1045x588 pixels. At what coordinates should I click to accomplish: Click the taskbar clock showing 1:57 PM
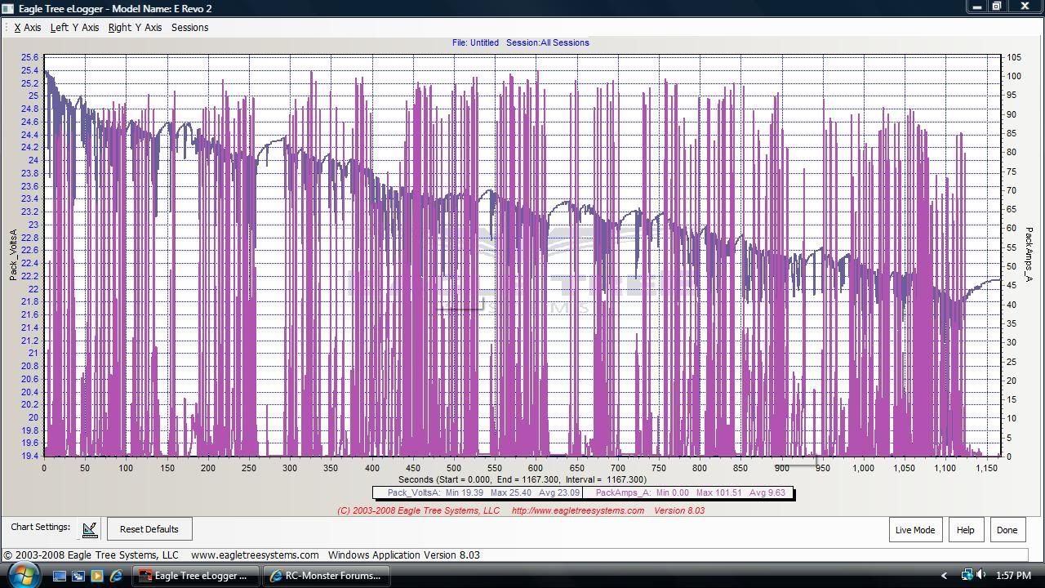click(1014, 576)
